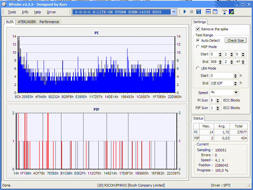Click LBA End 22E1DF spinner arrows
The width and height of the screenshot is (253, 190).
tap(235, 83)
